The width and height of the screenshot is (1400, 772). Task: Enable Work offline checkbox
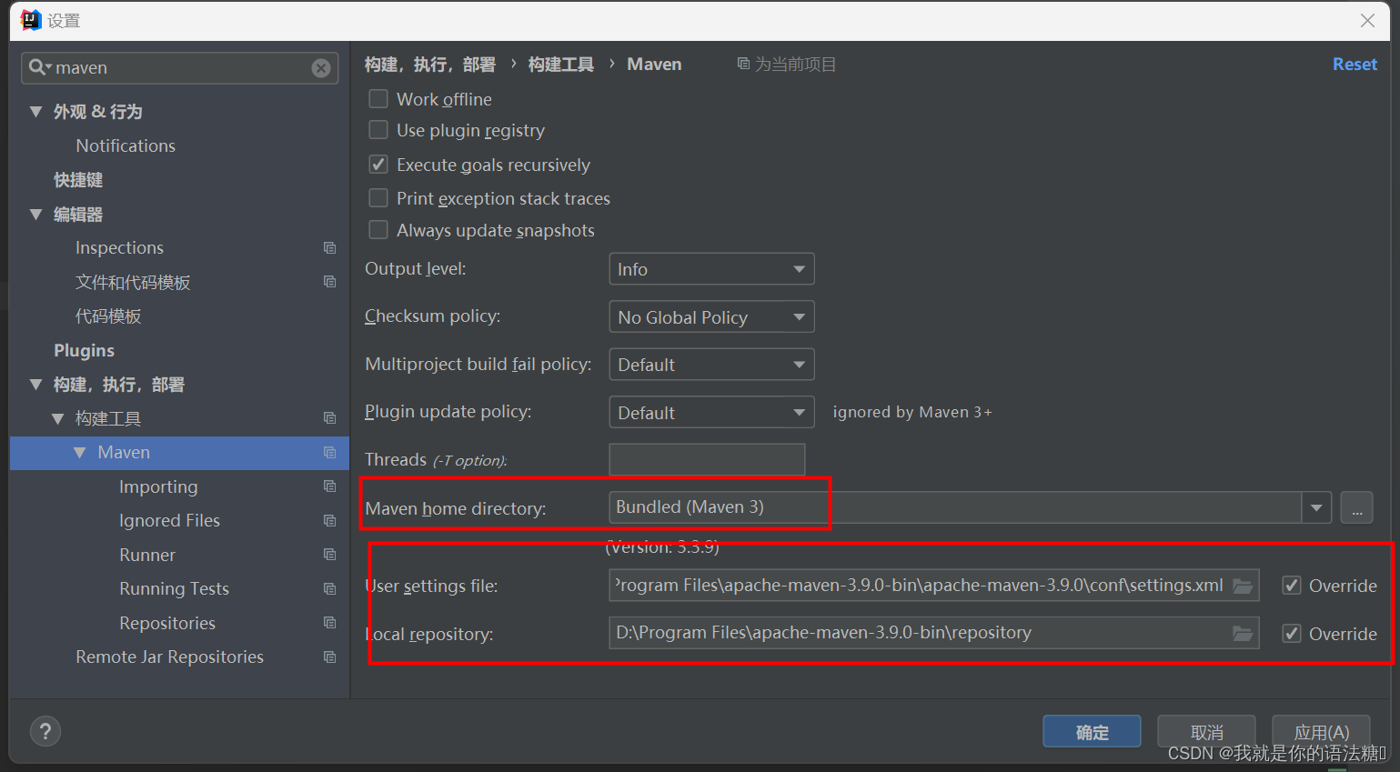378,98
